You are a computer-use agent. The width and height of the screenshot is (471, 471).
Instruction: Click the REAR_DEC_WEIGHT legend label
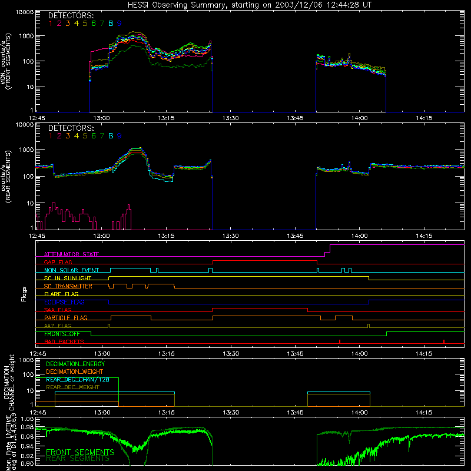point(72,387)
